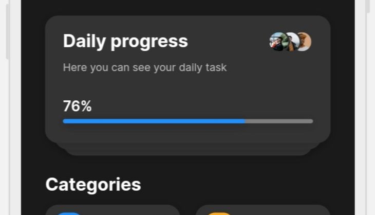Click the left vertical scrollbar thumb

[x=8, y=31]
